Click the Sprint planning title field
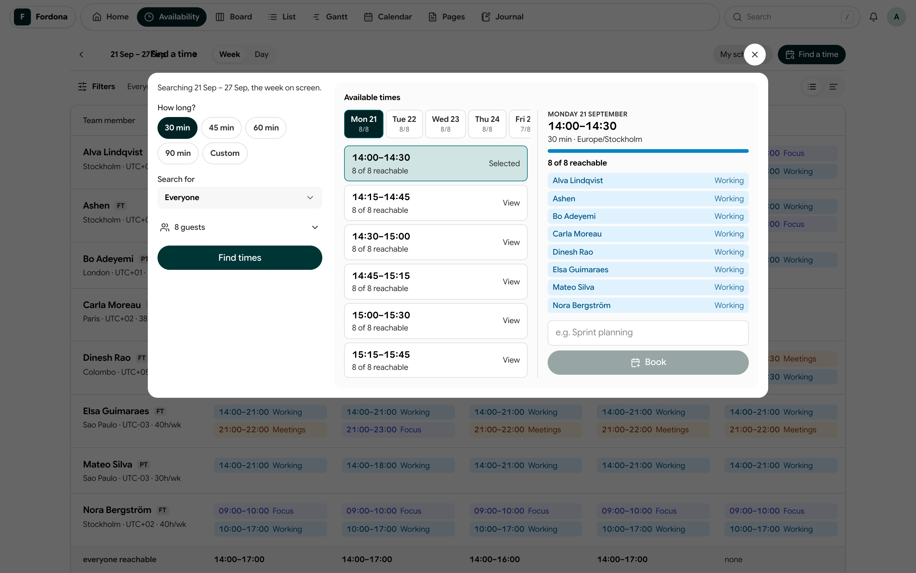916x573 pixels. tap(648, 333)
